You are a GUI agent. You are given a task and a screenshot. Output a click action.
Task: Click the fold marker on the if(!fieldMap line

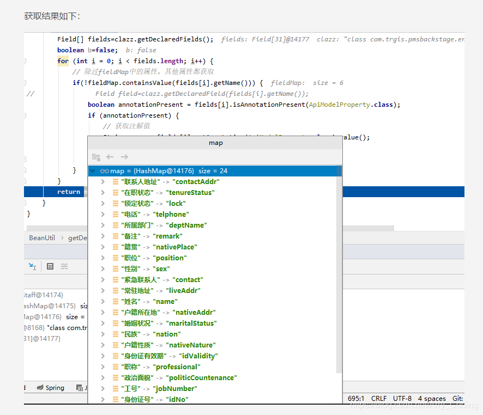25,83
